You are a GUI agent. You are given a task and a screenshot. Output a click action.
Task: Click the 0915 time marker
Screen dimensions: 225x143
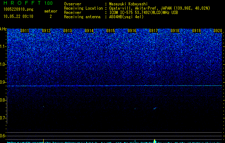click(111, 31)
